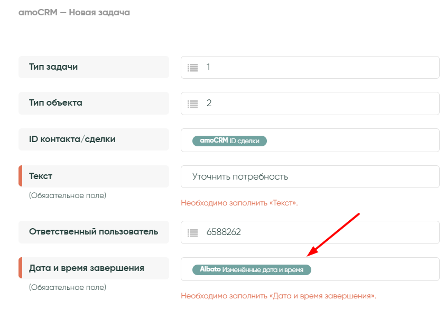The height and width of the screenshot is (319, 445).
Task: Click the list icon in Тип объекта field
Action: [192, 104]
